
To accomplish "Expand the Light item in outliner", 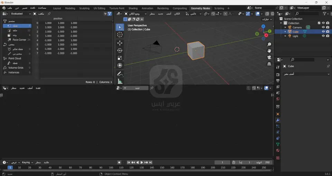I will [285, 36].
